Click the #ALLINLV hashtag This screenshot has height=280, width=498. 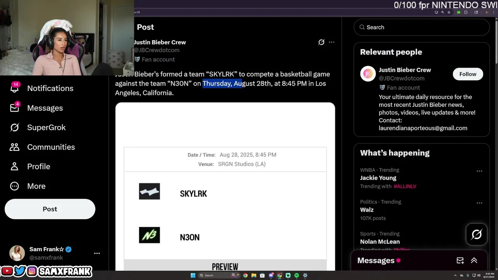pos(405,186)
